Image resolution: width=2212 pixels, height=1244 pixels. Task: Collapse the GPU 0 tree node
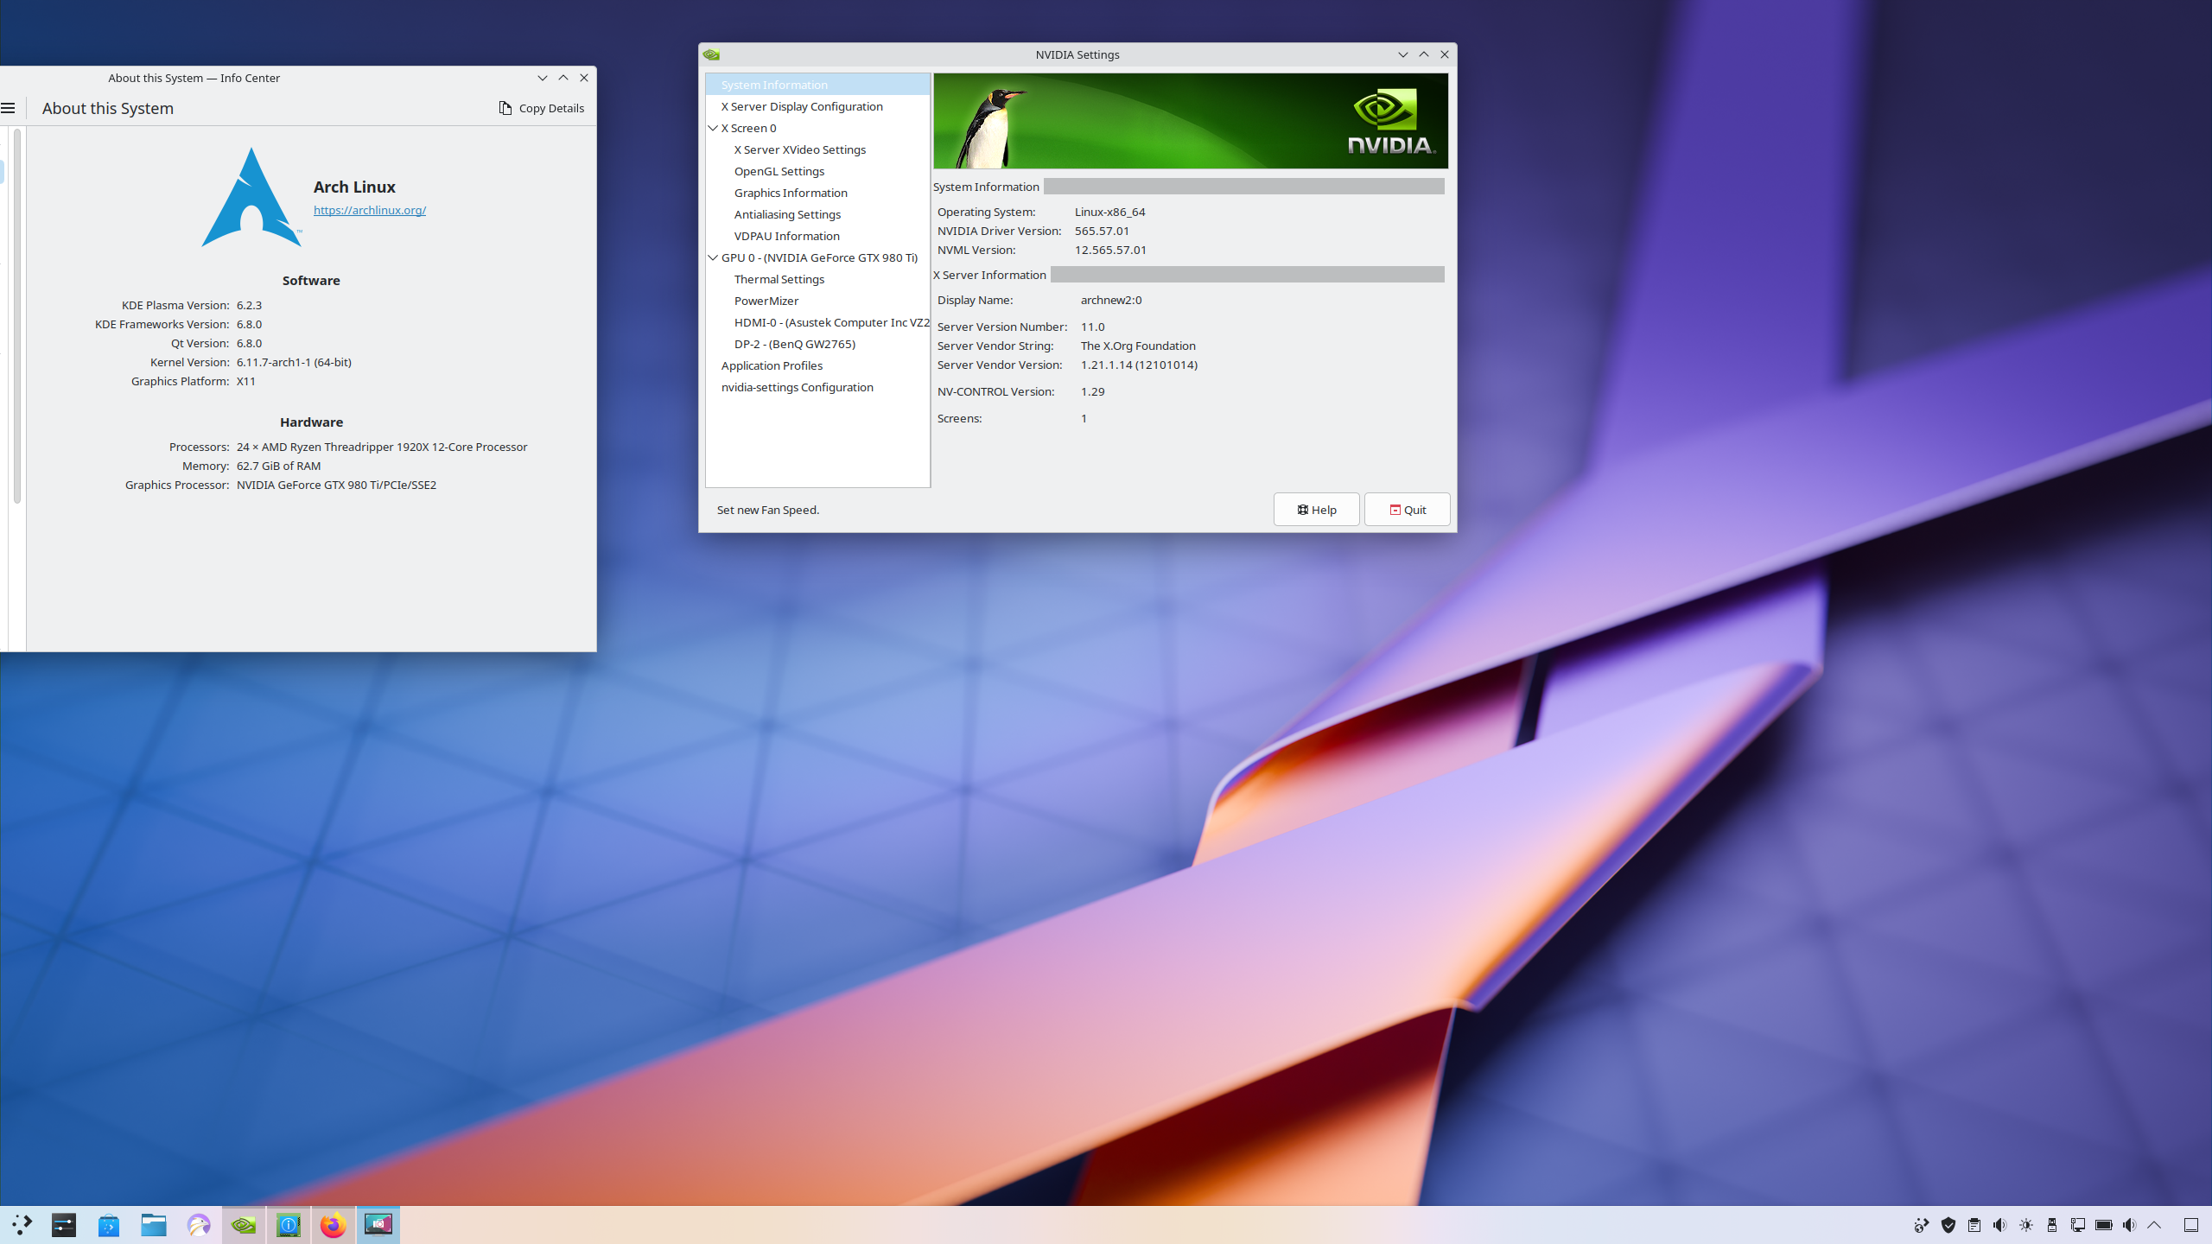[713, 257]
